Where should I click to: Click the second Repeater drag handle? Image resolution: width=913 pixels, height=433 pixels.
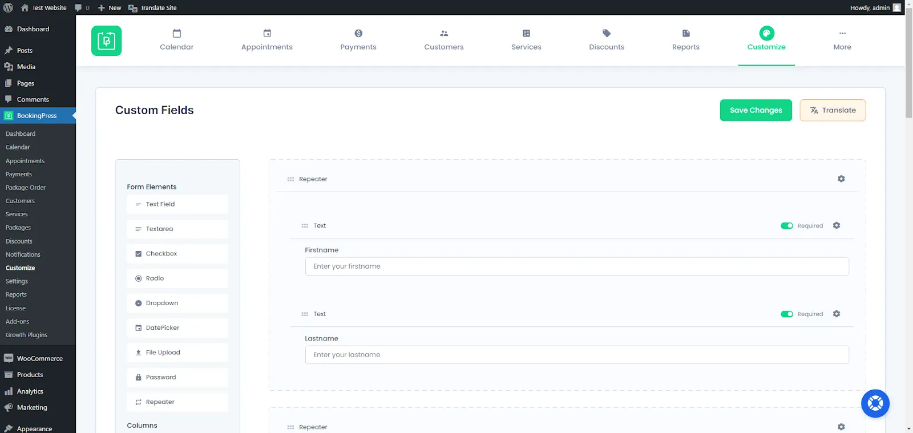(290, 427)
